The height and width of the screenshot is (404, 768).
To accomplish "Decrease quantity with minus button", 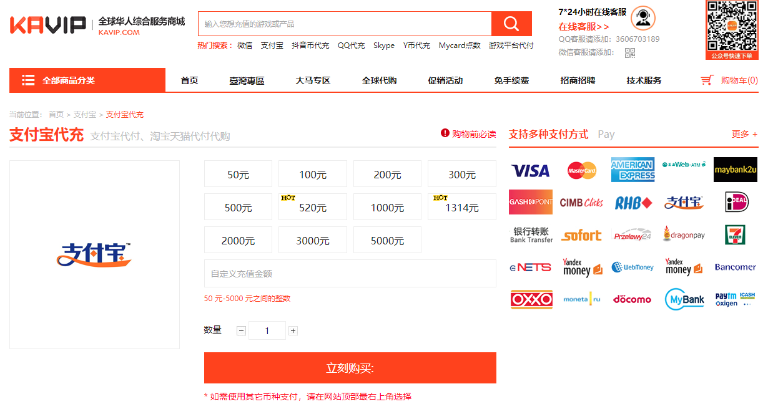I will tap(242, 331).
